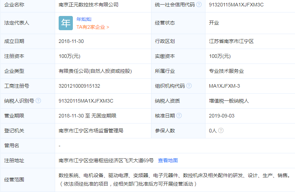Click the 企业类型 label

[x=14, y=71]
